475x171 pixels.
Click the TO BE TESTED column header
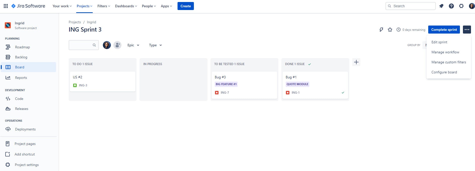click(x=229, y=64)
